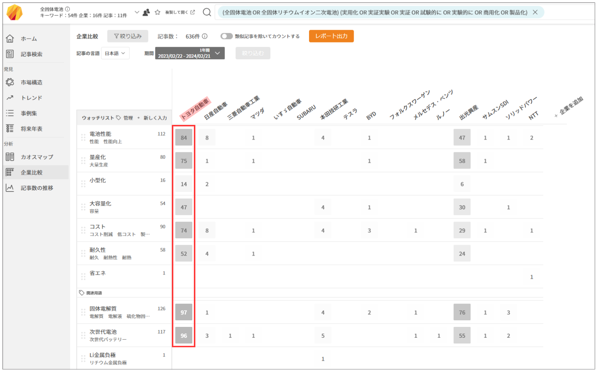Select サムスンSDI column header
The image size is (598, 372).
[496, 109]
